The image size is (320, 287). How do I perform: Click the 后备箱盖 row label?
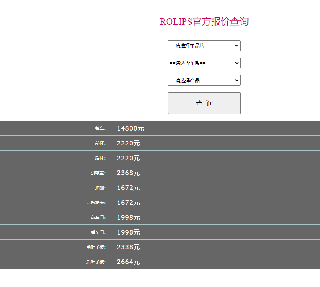point(96,203)
